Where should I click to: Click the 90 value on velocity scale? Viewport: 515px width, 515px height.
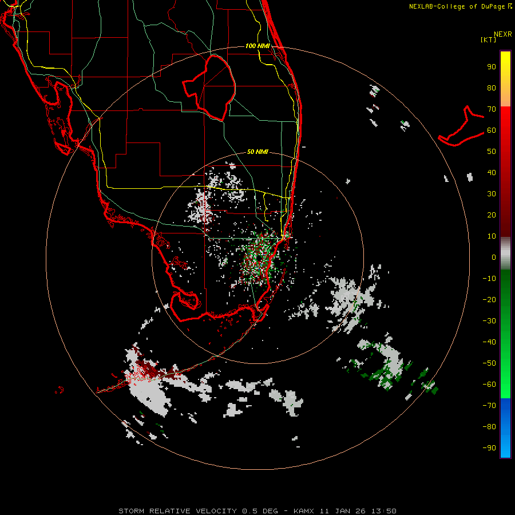pos(492,67)
